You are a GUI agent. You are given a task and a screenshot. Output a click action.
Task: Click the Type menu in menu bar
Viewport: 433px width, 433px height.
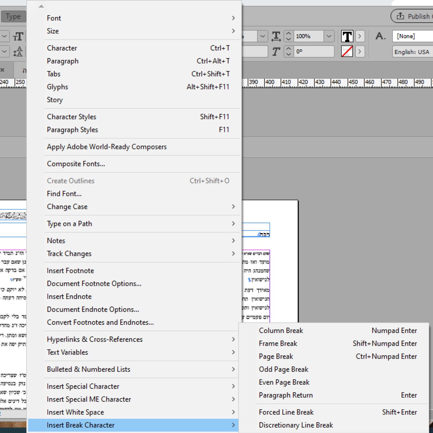tap(13, 17)
